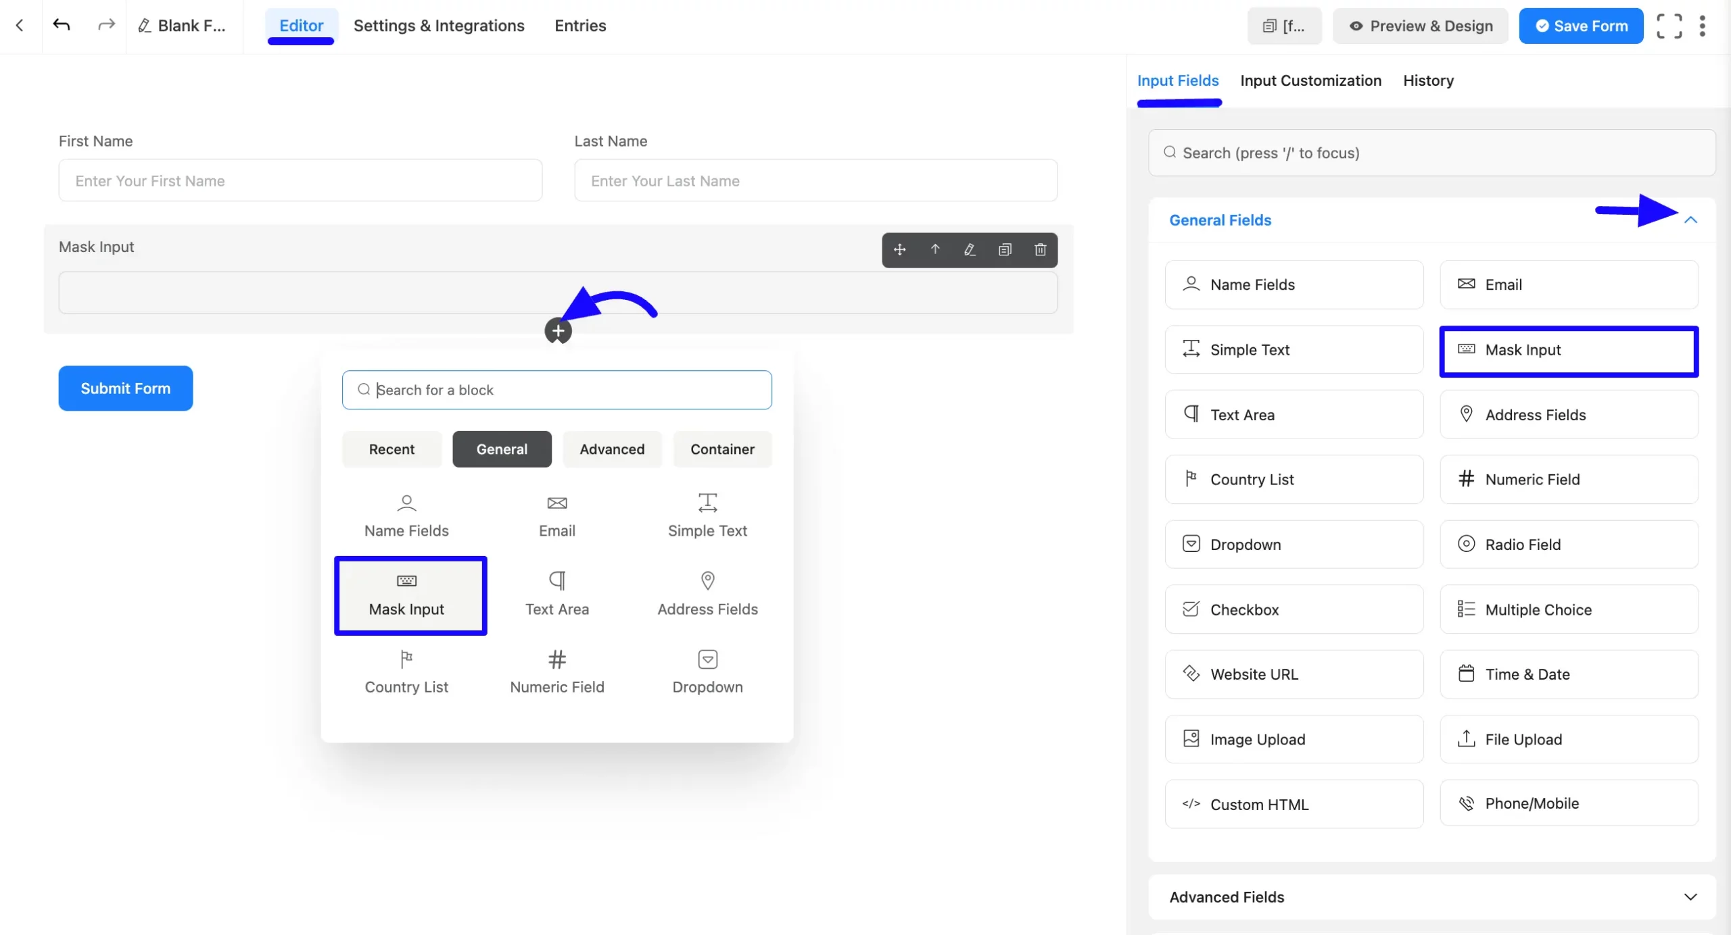Click the move crosshair icon on field toolbar
Screen dimensions: 1731x935
tap(900, 250)
